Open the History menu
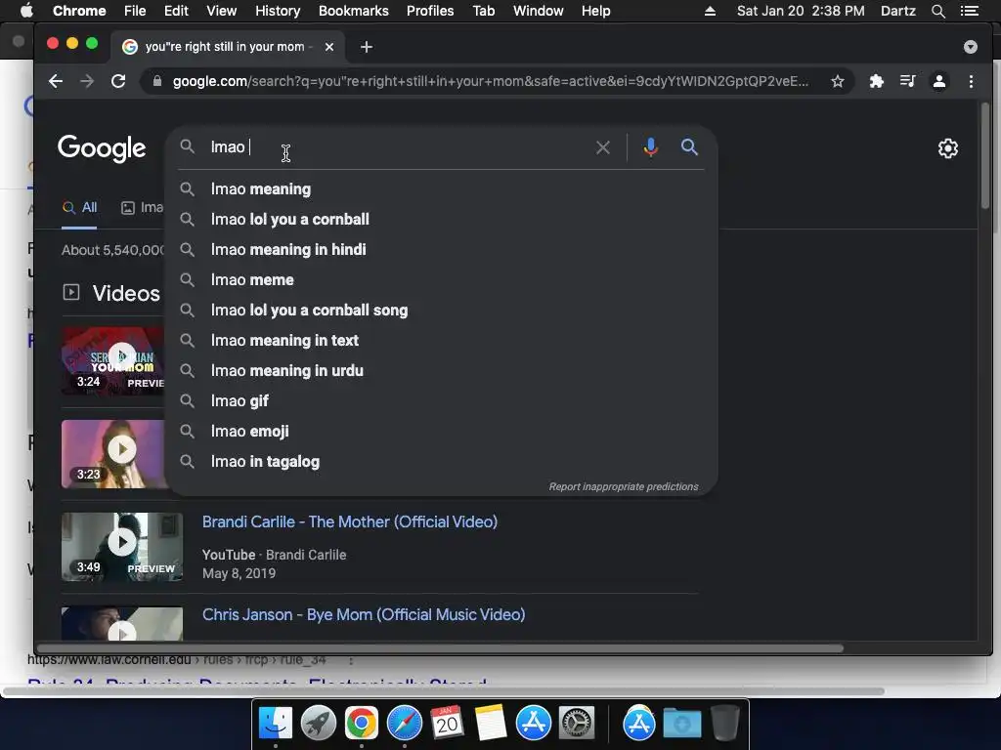Viewport: 1001px width, 750px height. (278, 11)
